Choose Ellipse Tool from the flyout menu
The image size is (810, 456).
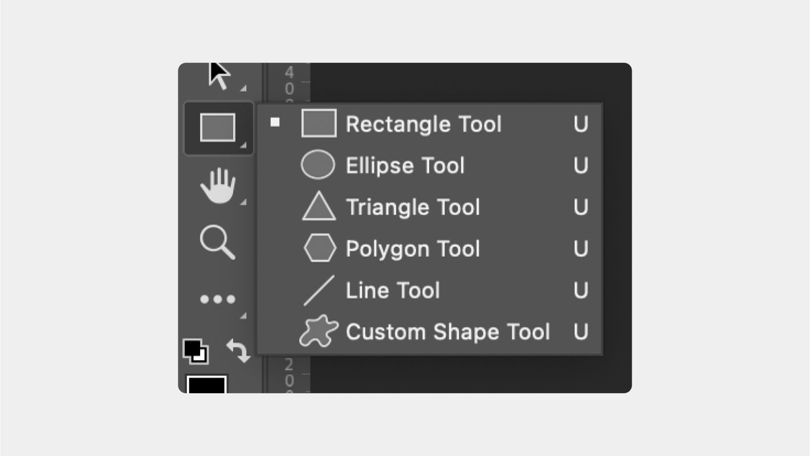click(405, 166)
